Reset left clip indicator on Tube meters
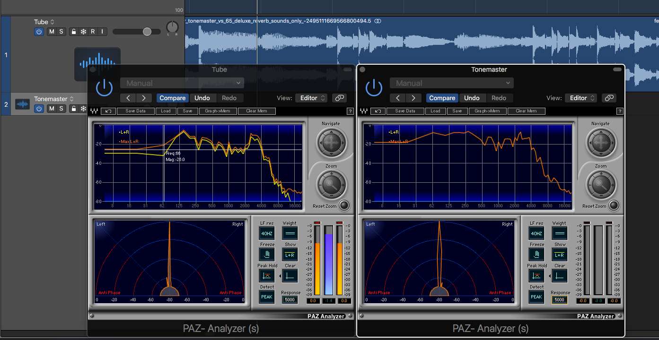659x340 pixels. (x=316, y=222)
